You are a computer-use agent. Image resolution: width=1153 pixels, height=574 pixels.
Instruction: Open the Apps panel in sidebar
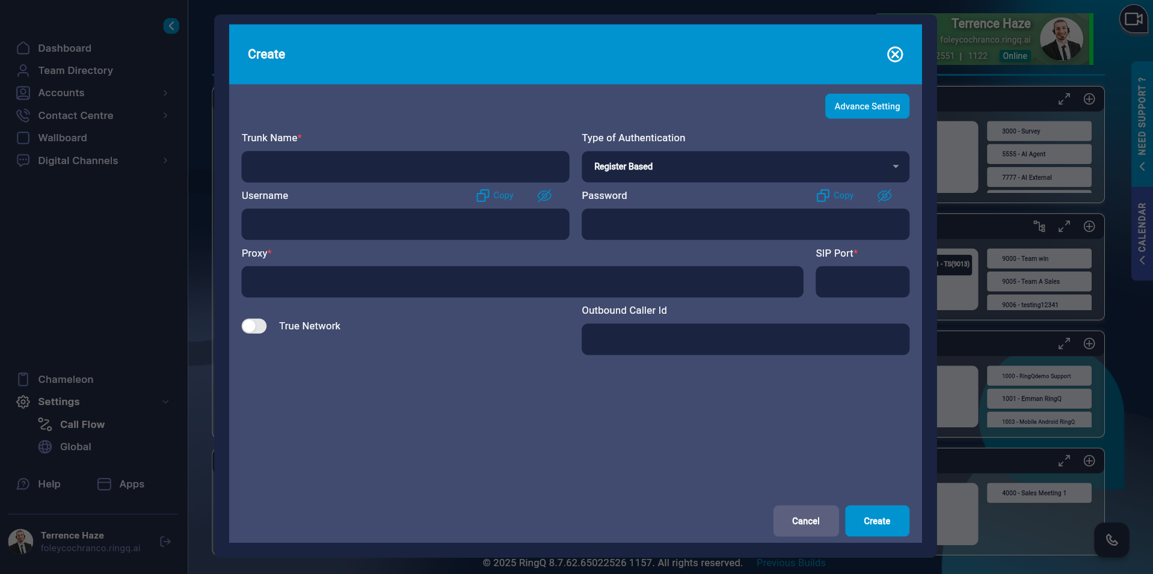pyautogui.click(x=104, y=484)
